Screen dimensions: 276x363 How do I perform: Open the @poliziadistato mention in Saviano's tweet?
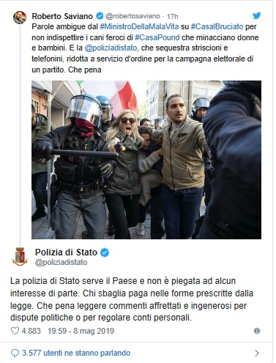point(111,48)
